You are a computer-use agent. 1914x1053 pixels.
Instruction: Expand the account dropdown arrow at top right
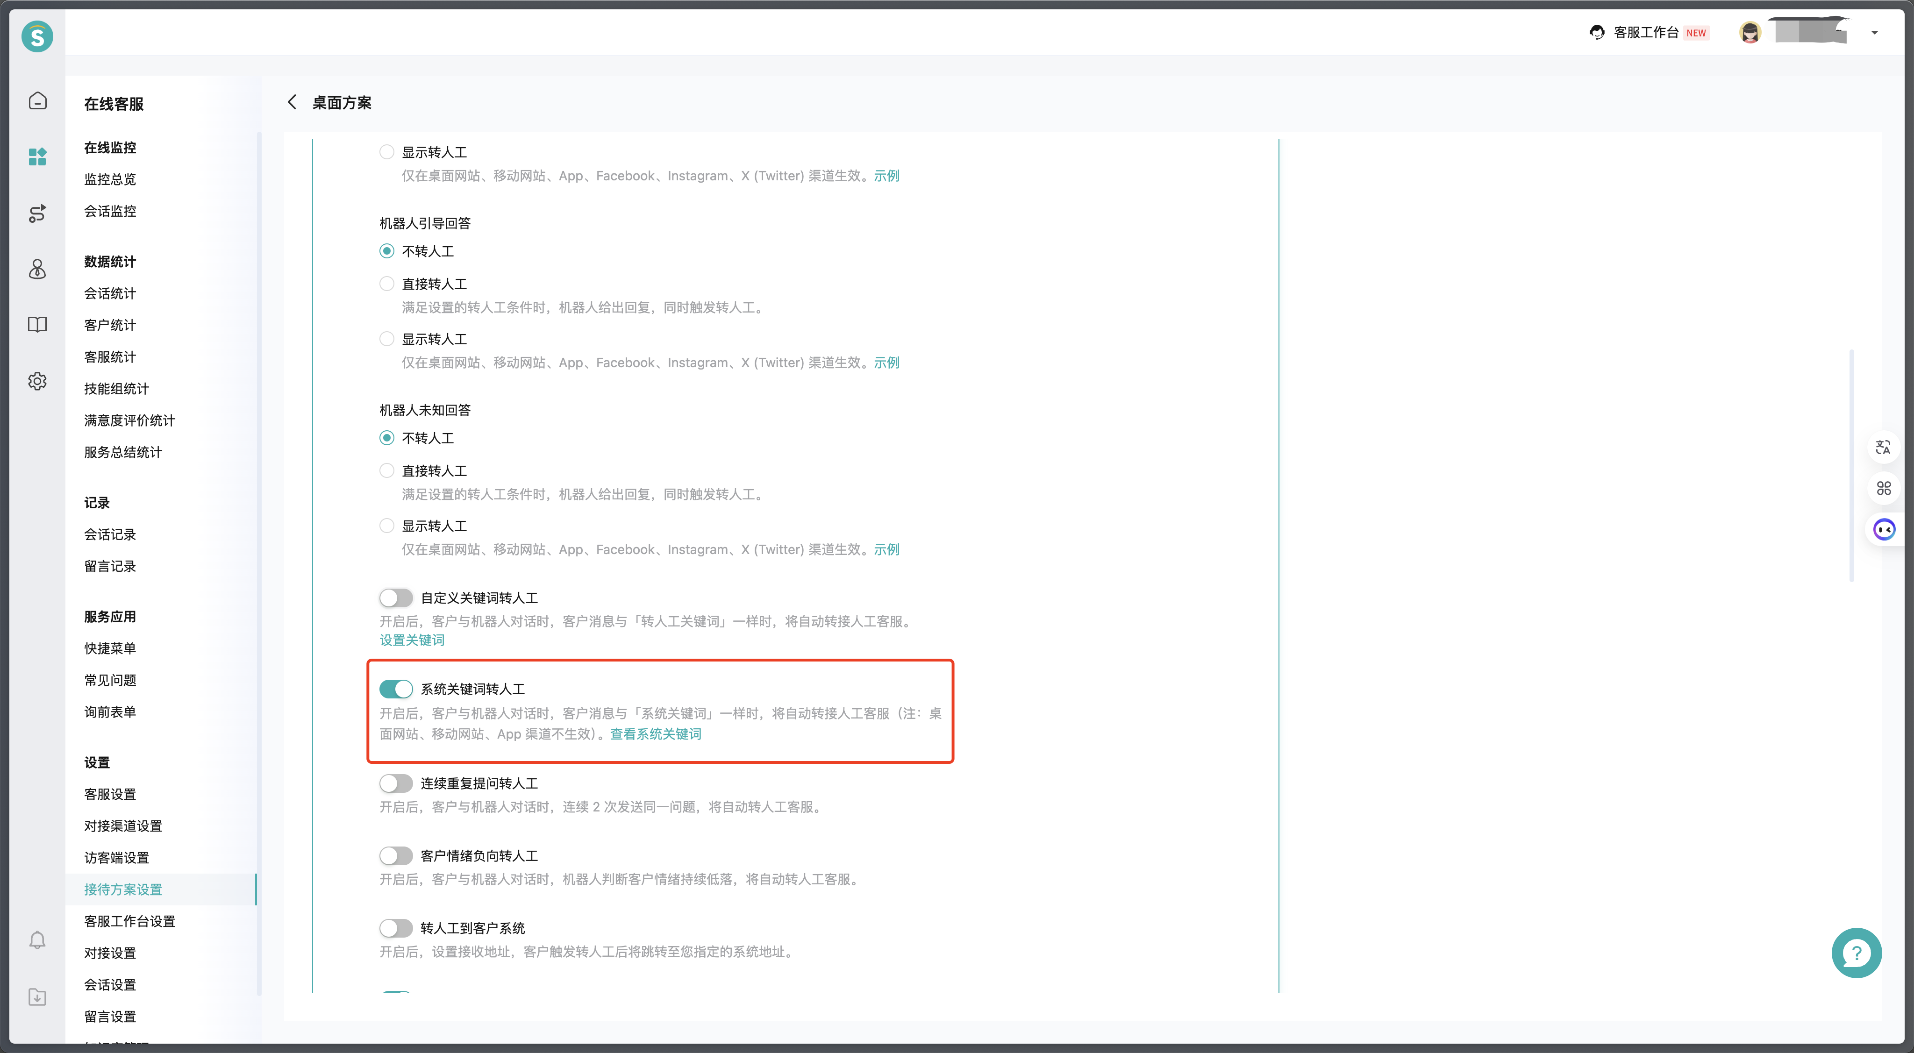click(x=1875, y=33)
